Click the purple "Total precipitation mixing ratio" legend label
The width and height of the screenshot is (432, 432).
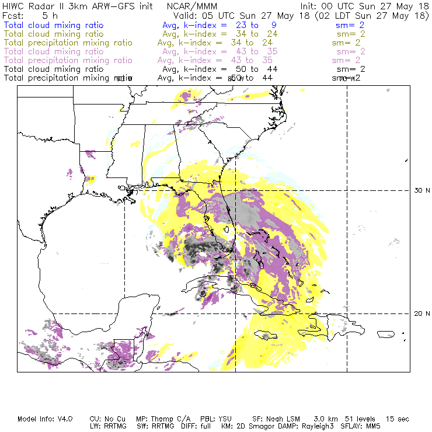coord(68,60)
